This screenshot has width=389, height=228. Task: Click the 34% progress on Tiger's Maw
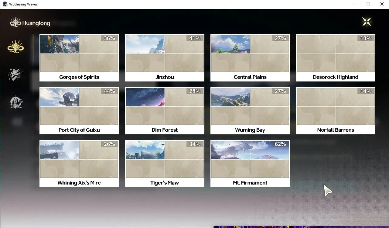(195, 144)
